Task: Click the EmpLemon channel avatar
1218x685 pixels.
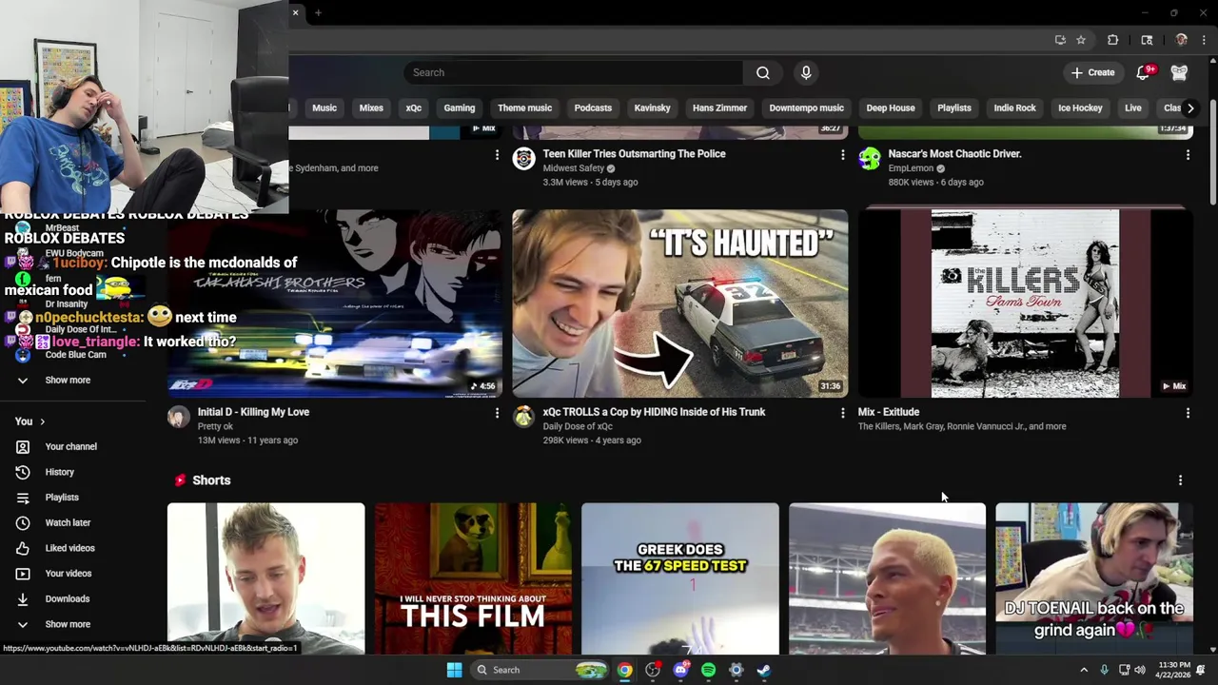Action: [869, 159]
